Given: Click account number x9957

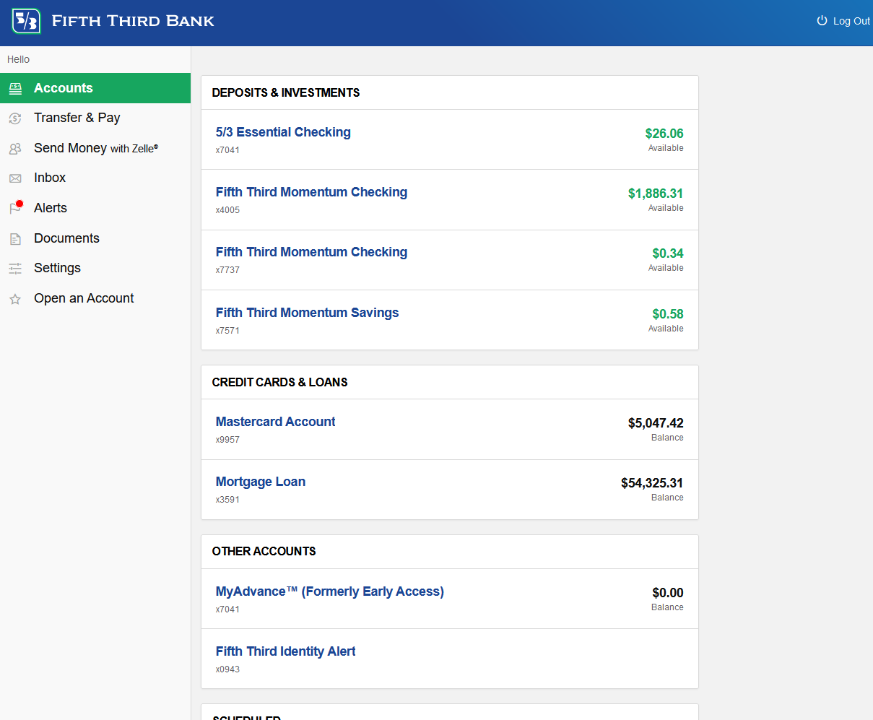Looking at the screenshot, I should point(227,440).
